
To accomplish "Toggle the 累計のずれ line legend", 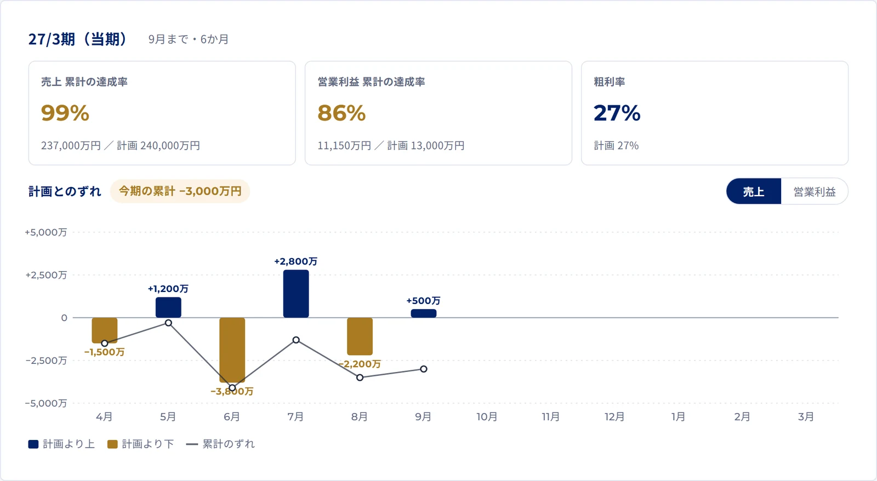I will pos(221,444).
